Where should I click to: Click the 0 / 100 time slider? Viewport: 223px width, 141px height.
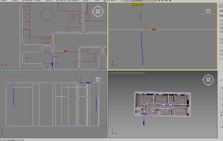[x=11, y=140]
